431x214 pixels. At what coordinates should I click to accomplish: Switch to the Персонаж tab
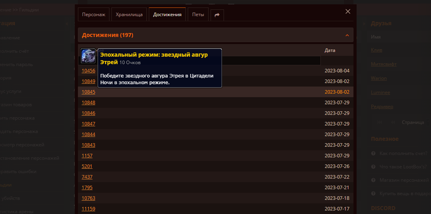[94, 15]
